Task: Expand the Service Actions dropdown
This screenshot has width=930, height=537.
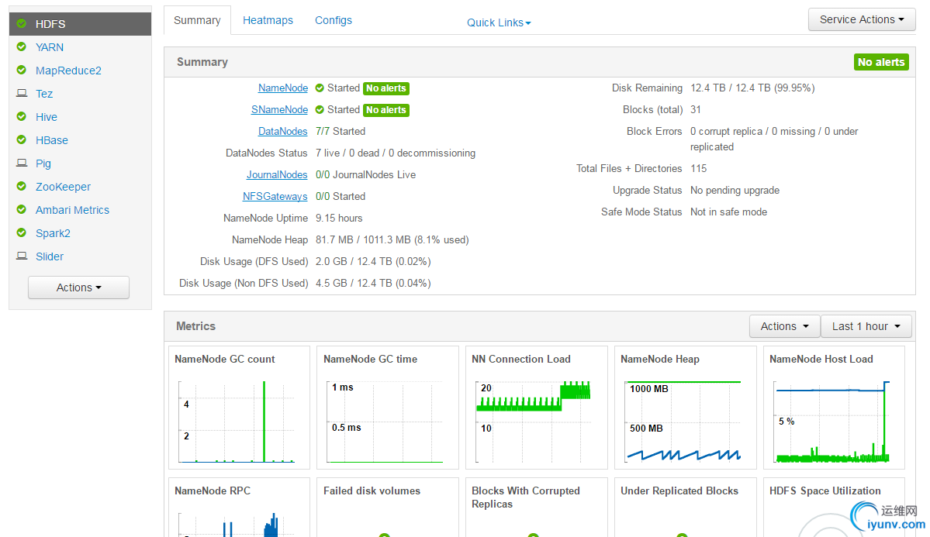Action: [861, 19]
